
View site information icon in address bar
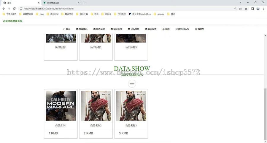[x=21, y=9]
